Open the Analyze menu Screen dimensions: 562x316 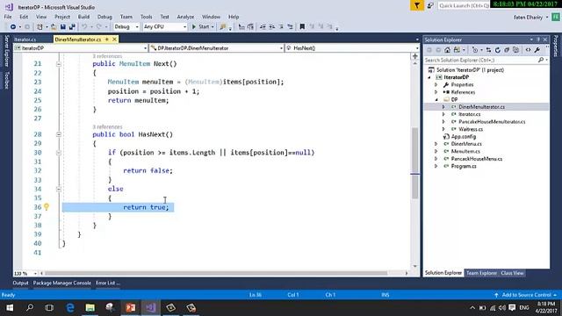[185, 17]
